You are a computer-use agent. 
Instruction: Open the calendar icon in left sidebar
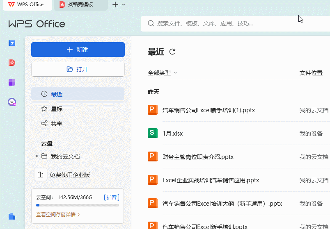tap(12, 43)
